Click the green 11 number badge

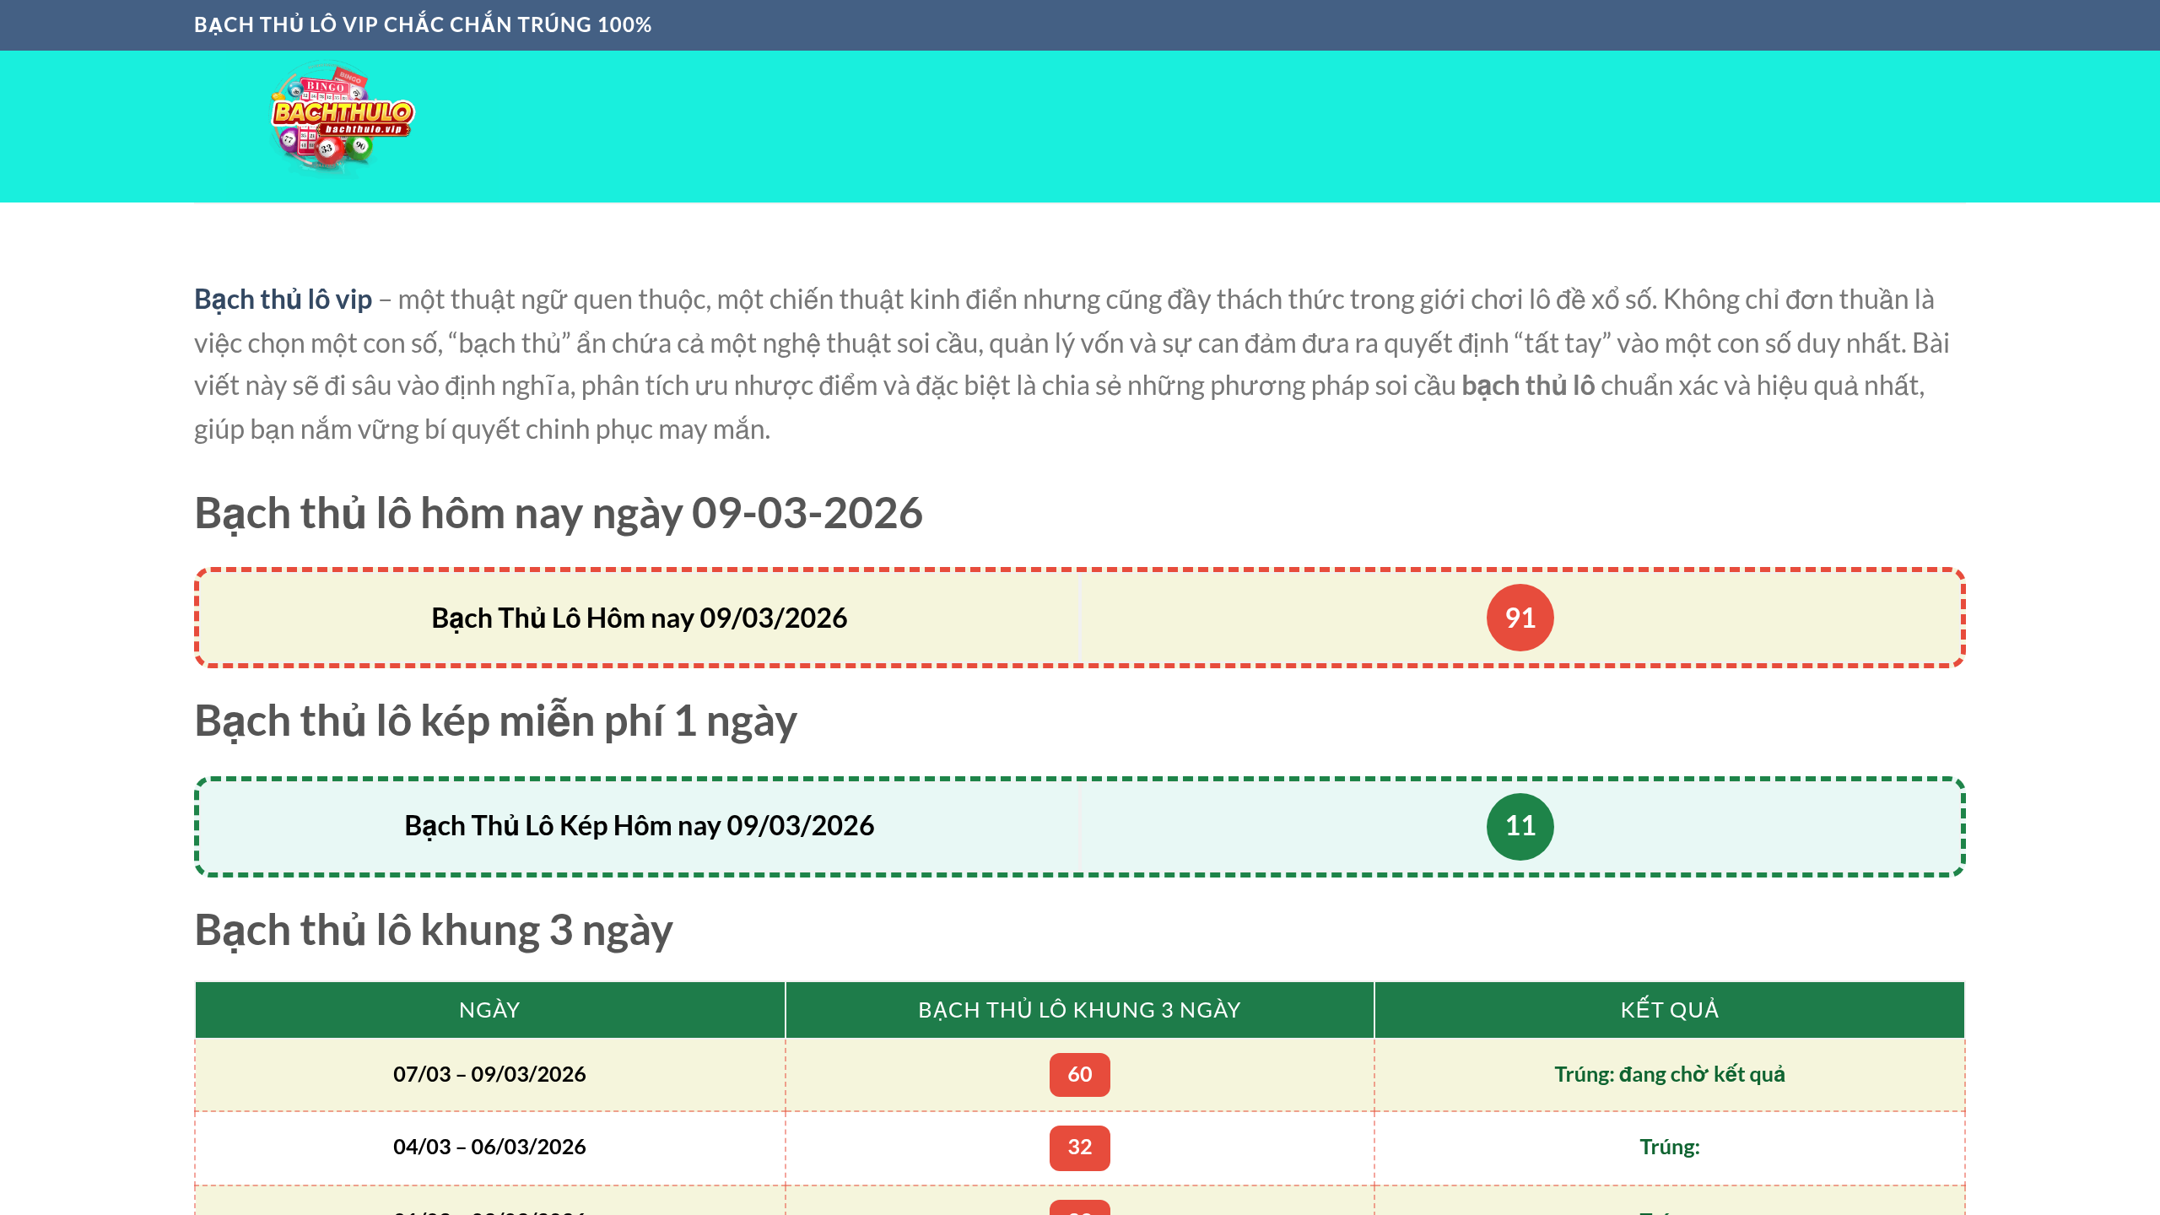[x=1520, y=826]
